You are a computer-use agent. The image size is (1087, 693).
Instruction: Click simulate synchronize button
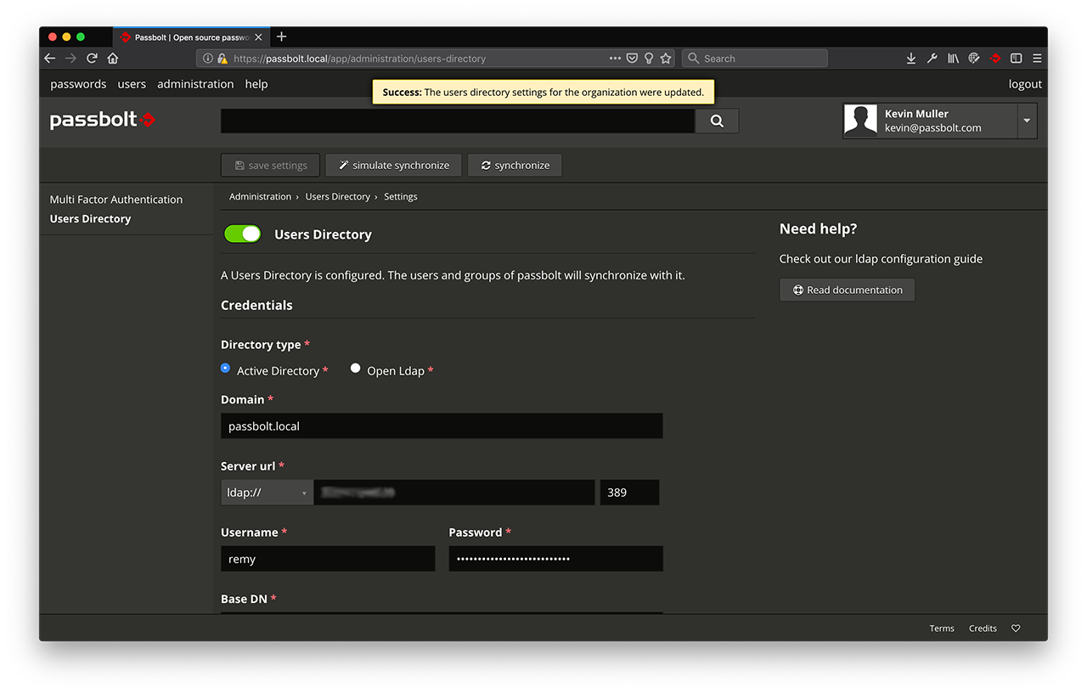[x=393, y=165]
